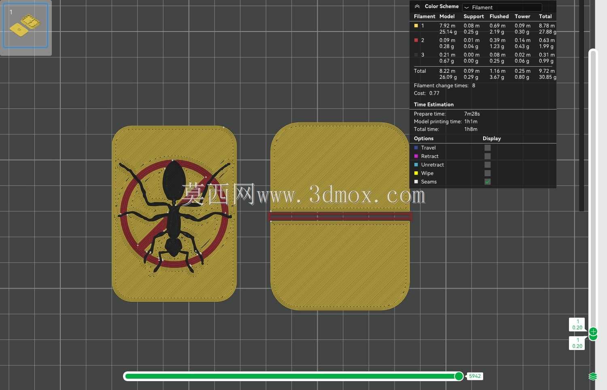Screen dimensions: 607x390
Task: Click the Time Estimation heading
Action: click(434, 105)
